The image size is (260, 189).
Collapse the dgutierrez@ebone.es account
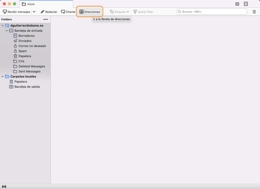coord(3,26)
